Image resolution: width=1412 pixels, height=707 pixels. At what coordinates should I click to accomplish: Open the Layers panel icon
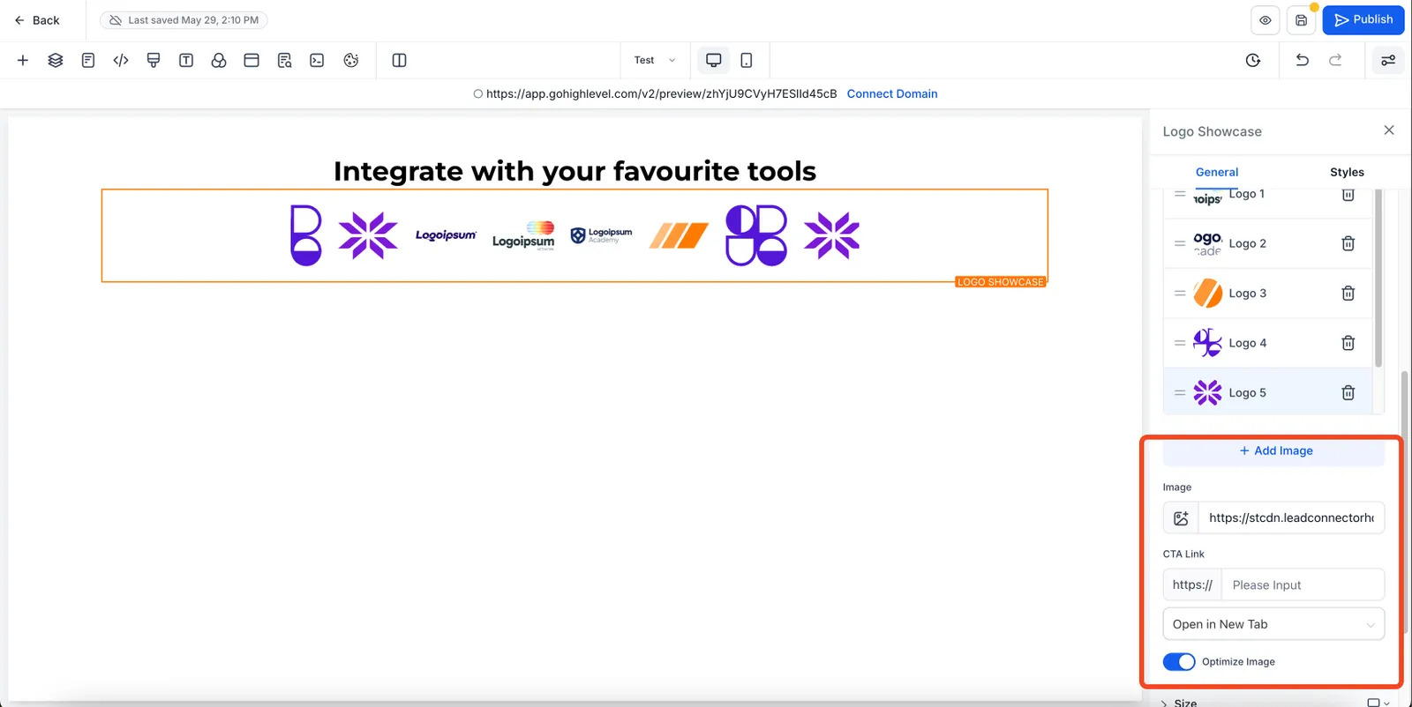pos(56,60)
